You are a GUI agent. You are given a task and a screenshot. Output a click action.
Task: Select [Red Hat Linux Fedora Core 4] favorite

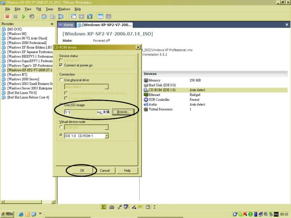point(28,97)
